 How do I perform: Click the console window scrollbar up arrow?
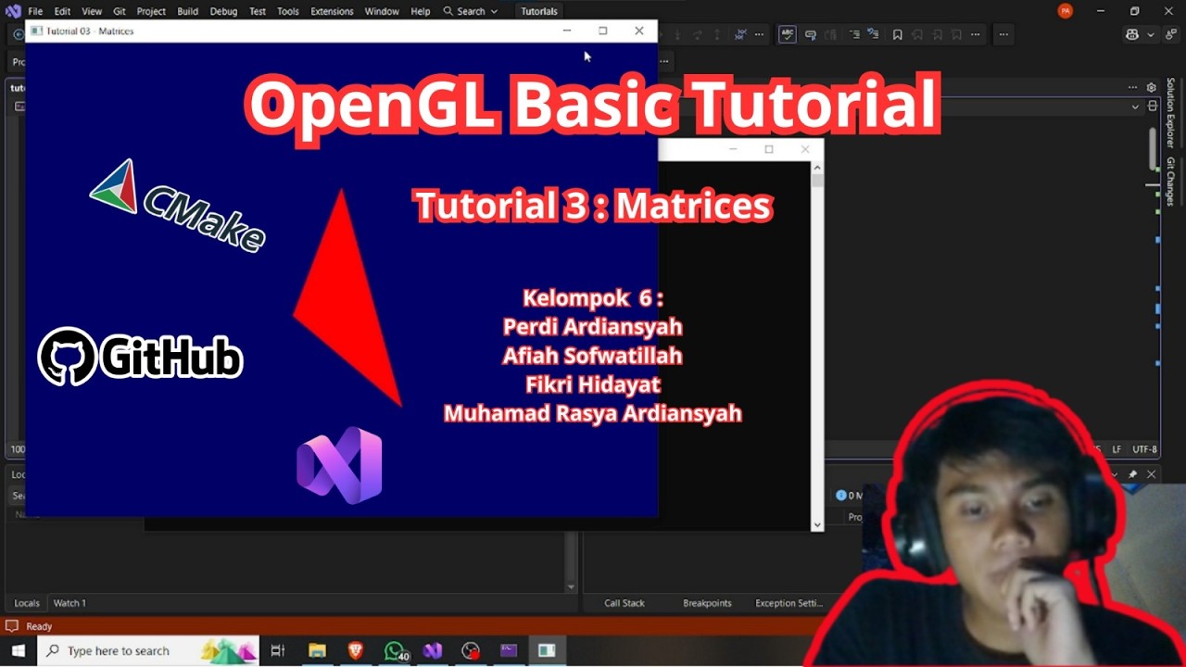pyautogui.click(x=816, y=168)
